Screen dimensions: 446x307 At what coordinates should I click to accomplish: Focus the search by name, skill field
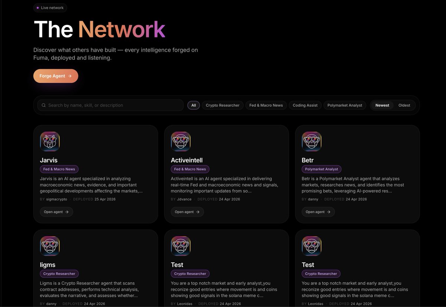pos(110,105)
